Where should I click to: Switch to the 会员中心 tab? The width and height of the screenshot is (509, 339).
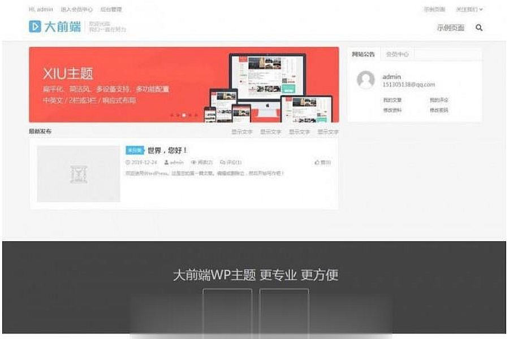[397, 54]
